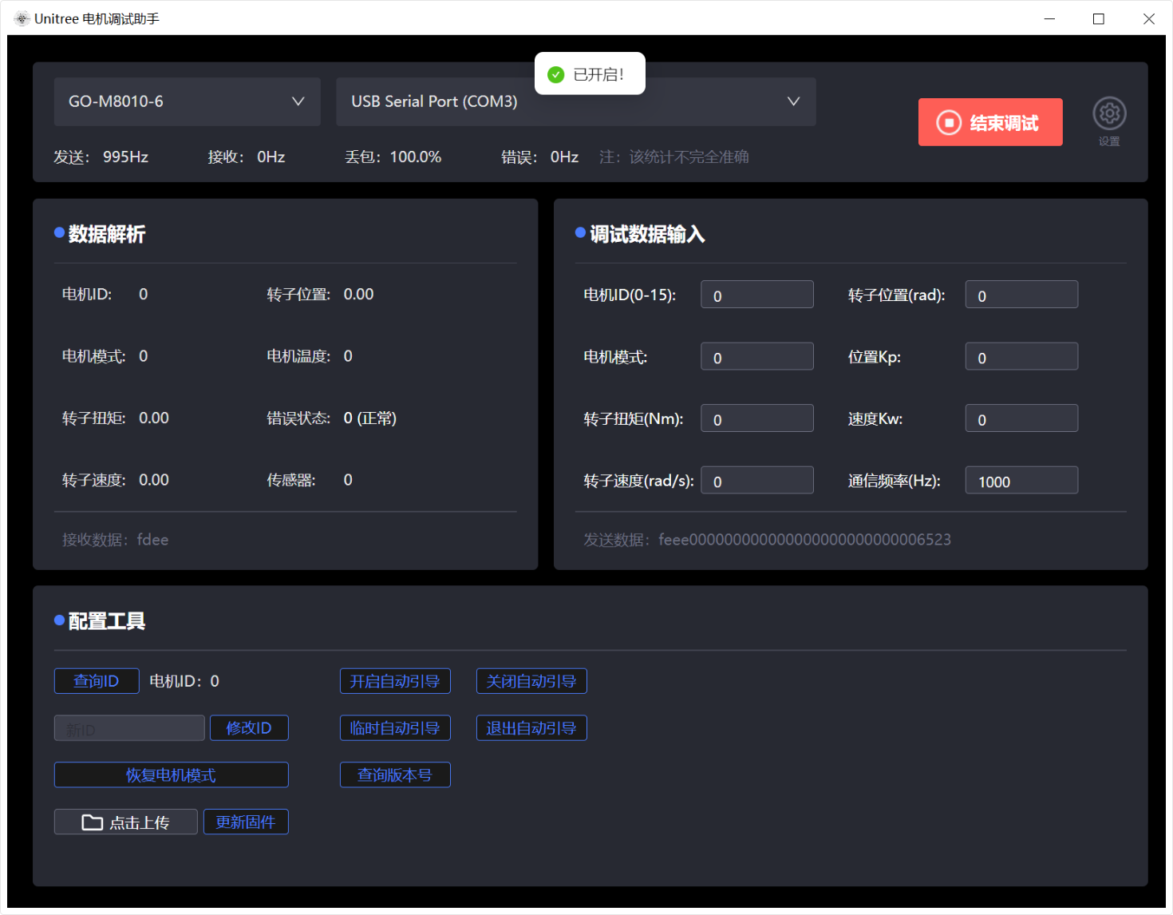1173x915 pixels.
Task: Click the 位置Kp input box
Action: [1021, 357]
